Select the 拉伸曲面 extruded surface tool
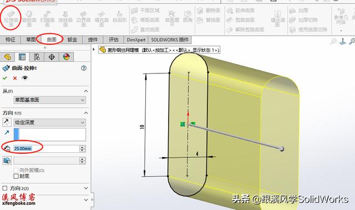The height and width of the screenshot is (210, 355). (11, 19)
